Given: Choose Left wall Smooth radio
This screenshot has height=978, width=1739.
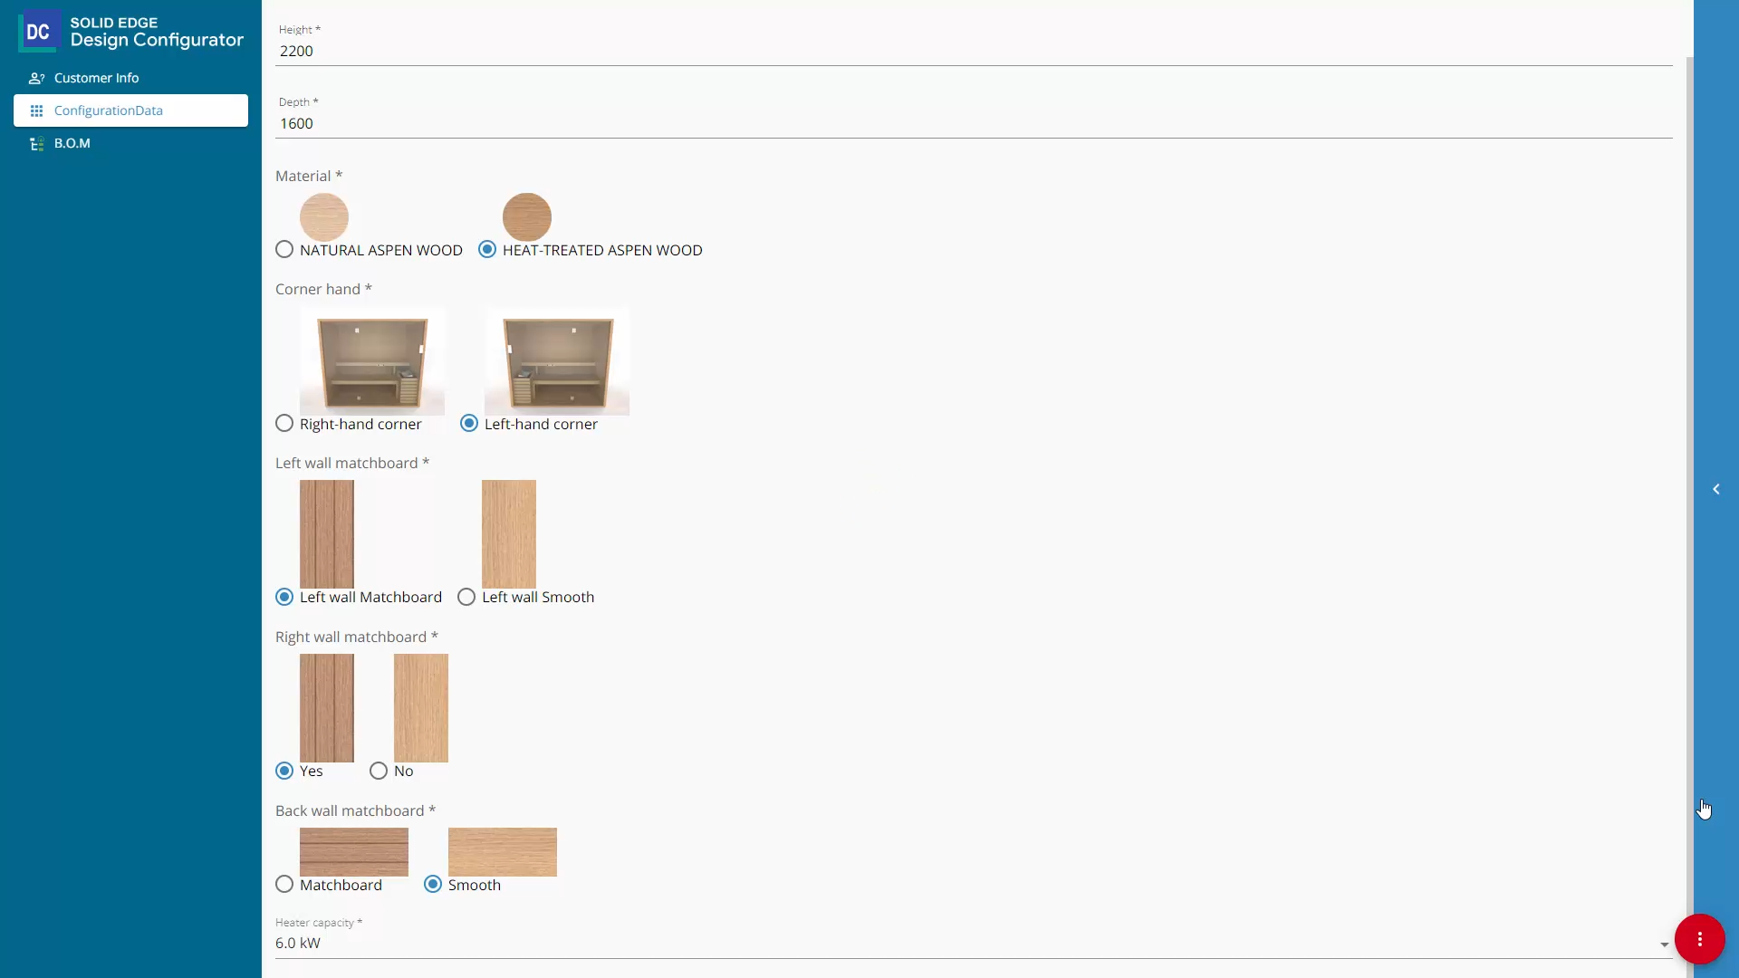Looking at the screenshot, I should point(466,597).
